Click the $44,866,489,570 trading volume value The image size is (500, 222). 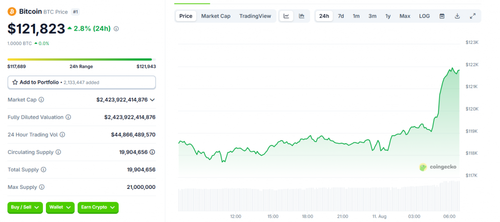(133, 134)
